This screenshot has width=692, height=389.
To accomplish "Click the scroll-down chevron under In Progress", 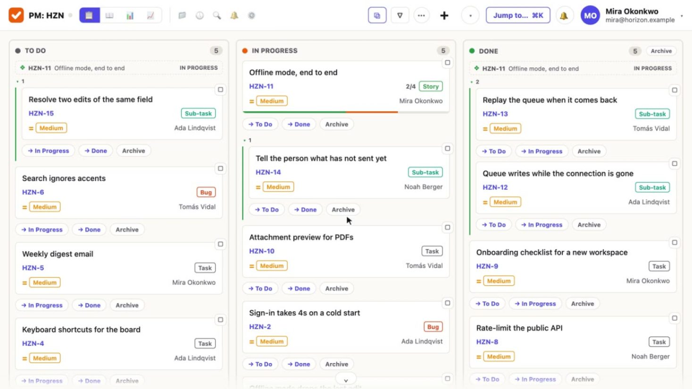I will pos(346,380).
